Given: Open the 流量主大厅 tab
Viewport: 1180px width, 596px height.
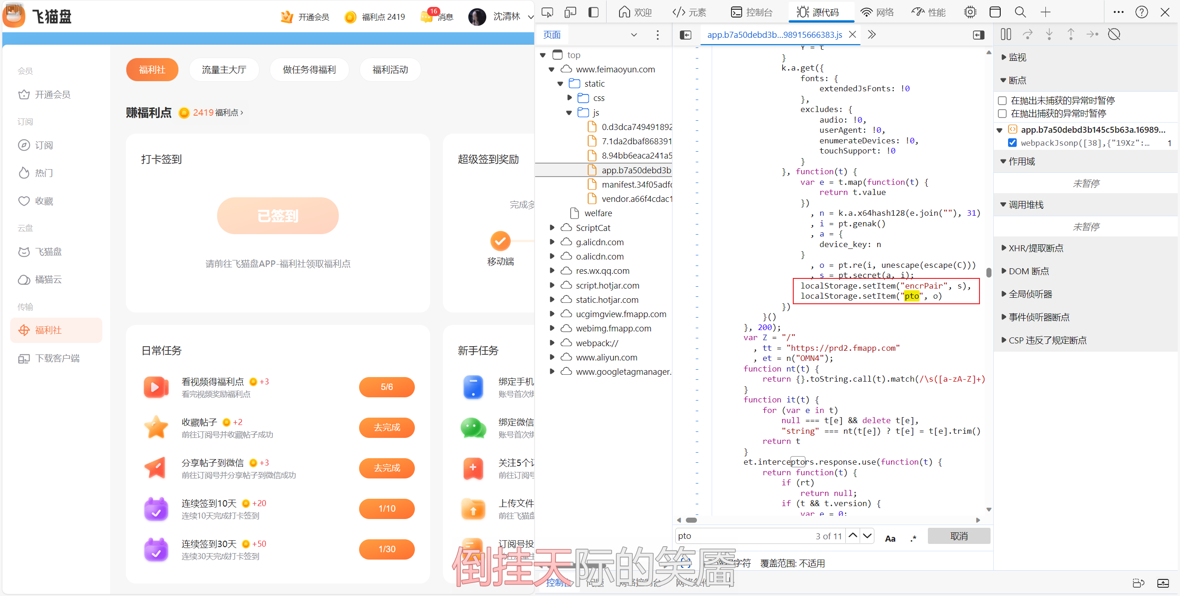Looking at the screenshot, I should (x=224, y=70).
